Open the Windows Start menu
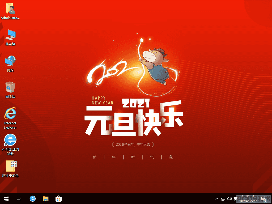Viewport: 272px width, 204px height. point(6,199)
